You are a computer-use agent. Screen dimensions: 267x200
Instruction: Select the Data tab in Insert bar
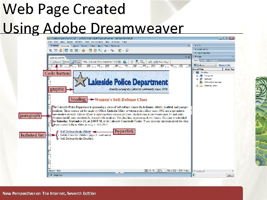pyautogui.click(x=92, y=46)
